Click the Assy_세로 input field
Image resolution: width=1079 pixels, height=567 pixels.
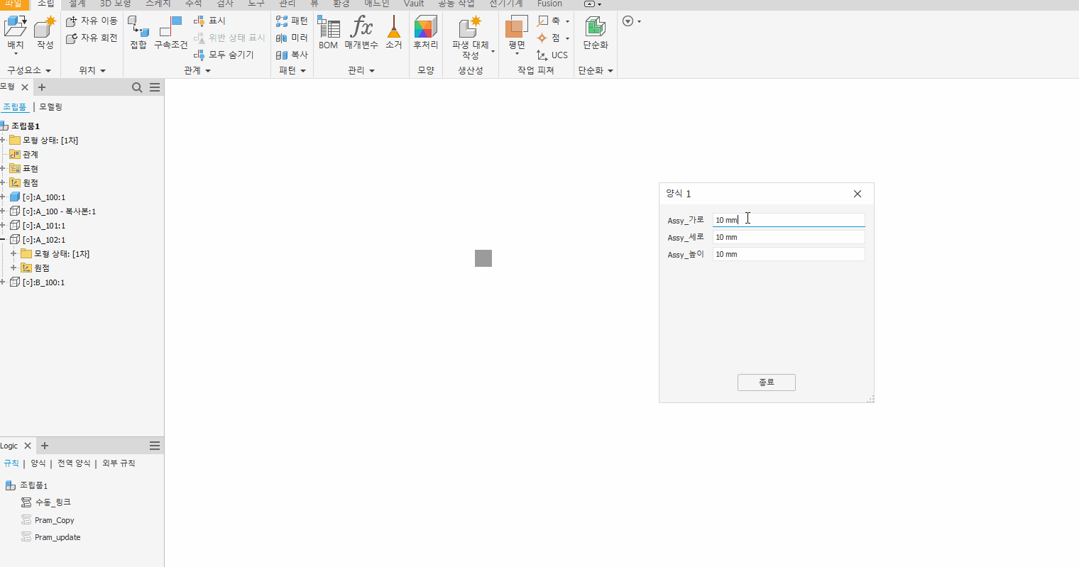click(x=788, y=237)
